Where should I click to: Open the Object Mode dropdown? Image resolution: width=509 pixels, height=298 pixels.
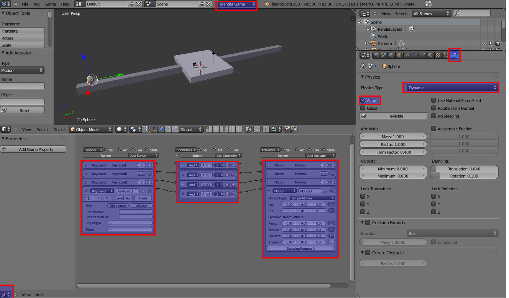[91, 129]
